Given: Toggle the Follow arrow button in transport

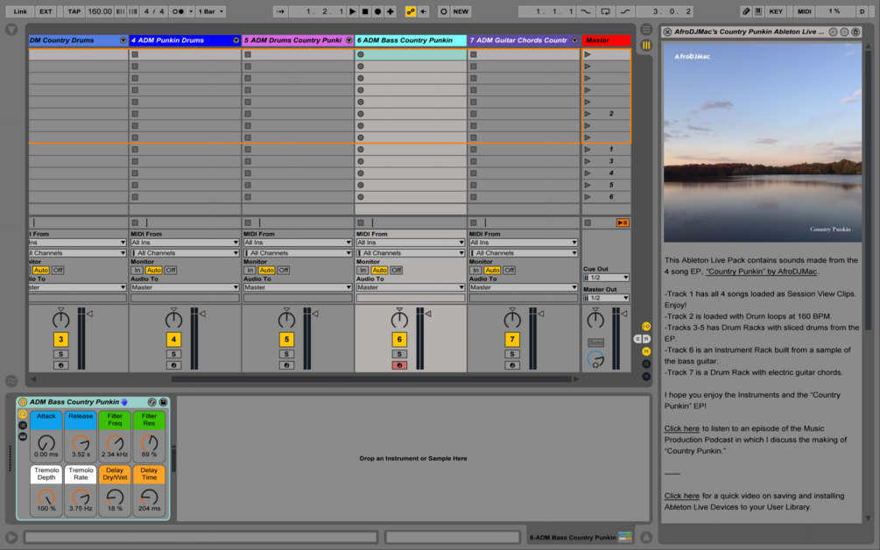Looking at the screenshot, I should pos(280,11).
